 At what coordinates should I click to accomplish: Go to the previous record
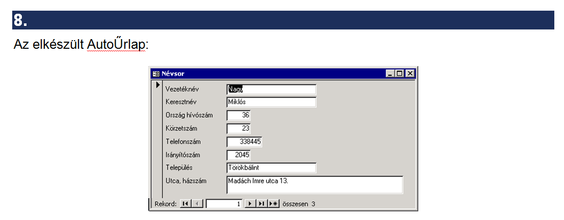(198, 204)
